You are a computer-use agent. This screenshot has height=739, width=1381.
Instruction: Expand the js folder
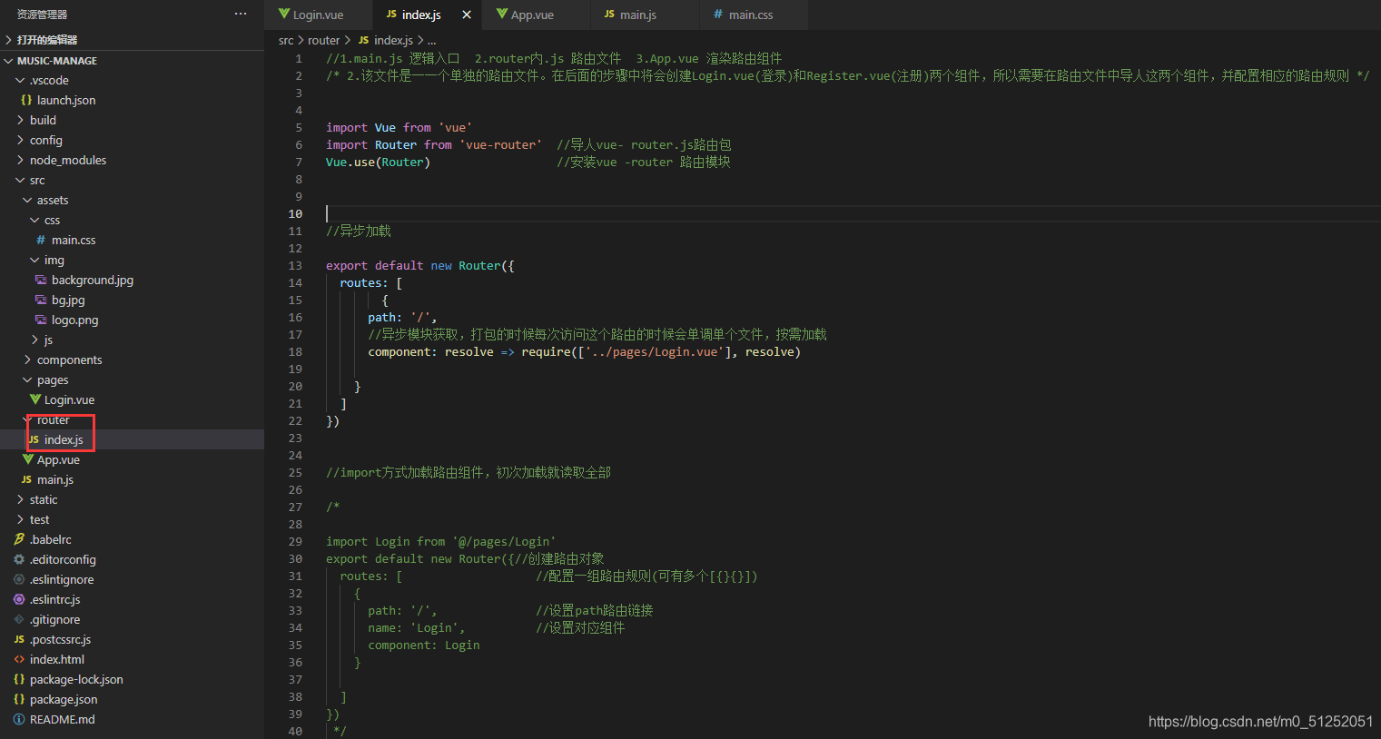(35, 340)
